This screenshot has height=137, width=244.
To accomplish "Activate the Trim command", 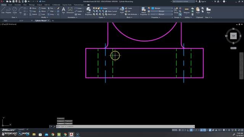I will 51,8.
